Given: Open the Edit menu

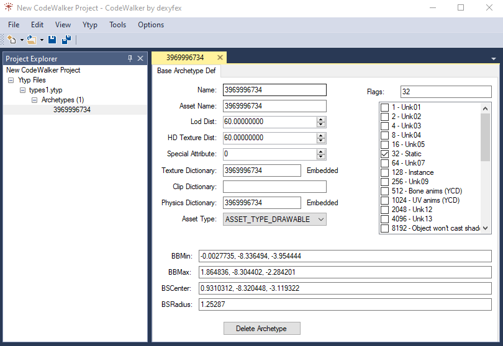Looking at the screenshot, I should click(37, 25).
